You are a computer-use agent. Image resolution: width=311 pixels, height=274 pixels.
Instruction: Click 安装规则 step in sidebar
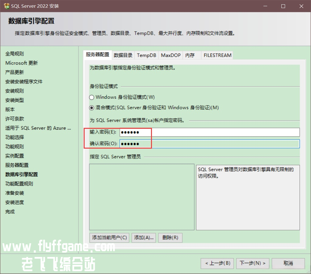15,91
